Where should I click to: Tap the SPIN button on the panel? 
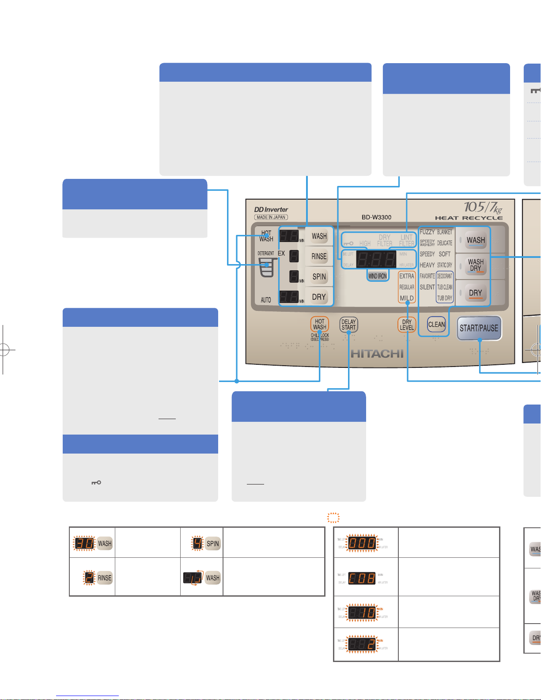coord(319,277)
